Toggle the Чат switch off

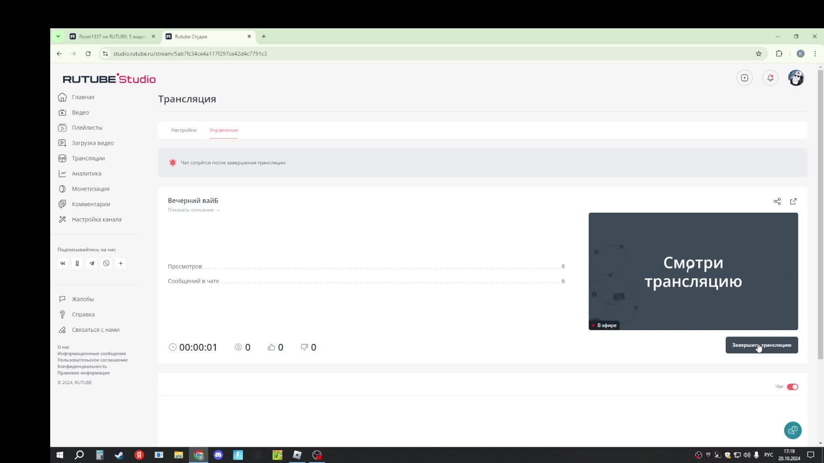point(792,387)
